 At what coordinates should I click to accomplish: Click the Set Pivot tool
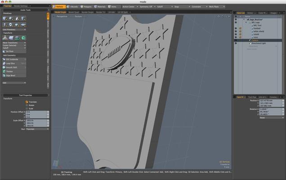point(9,51)
